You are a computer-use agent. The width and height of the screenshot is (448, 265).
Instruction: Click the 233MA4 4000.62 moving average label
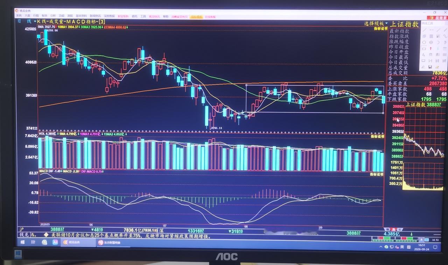click(115, 27)
